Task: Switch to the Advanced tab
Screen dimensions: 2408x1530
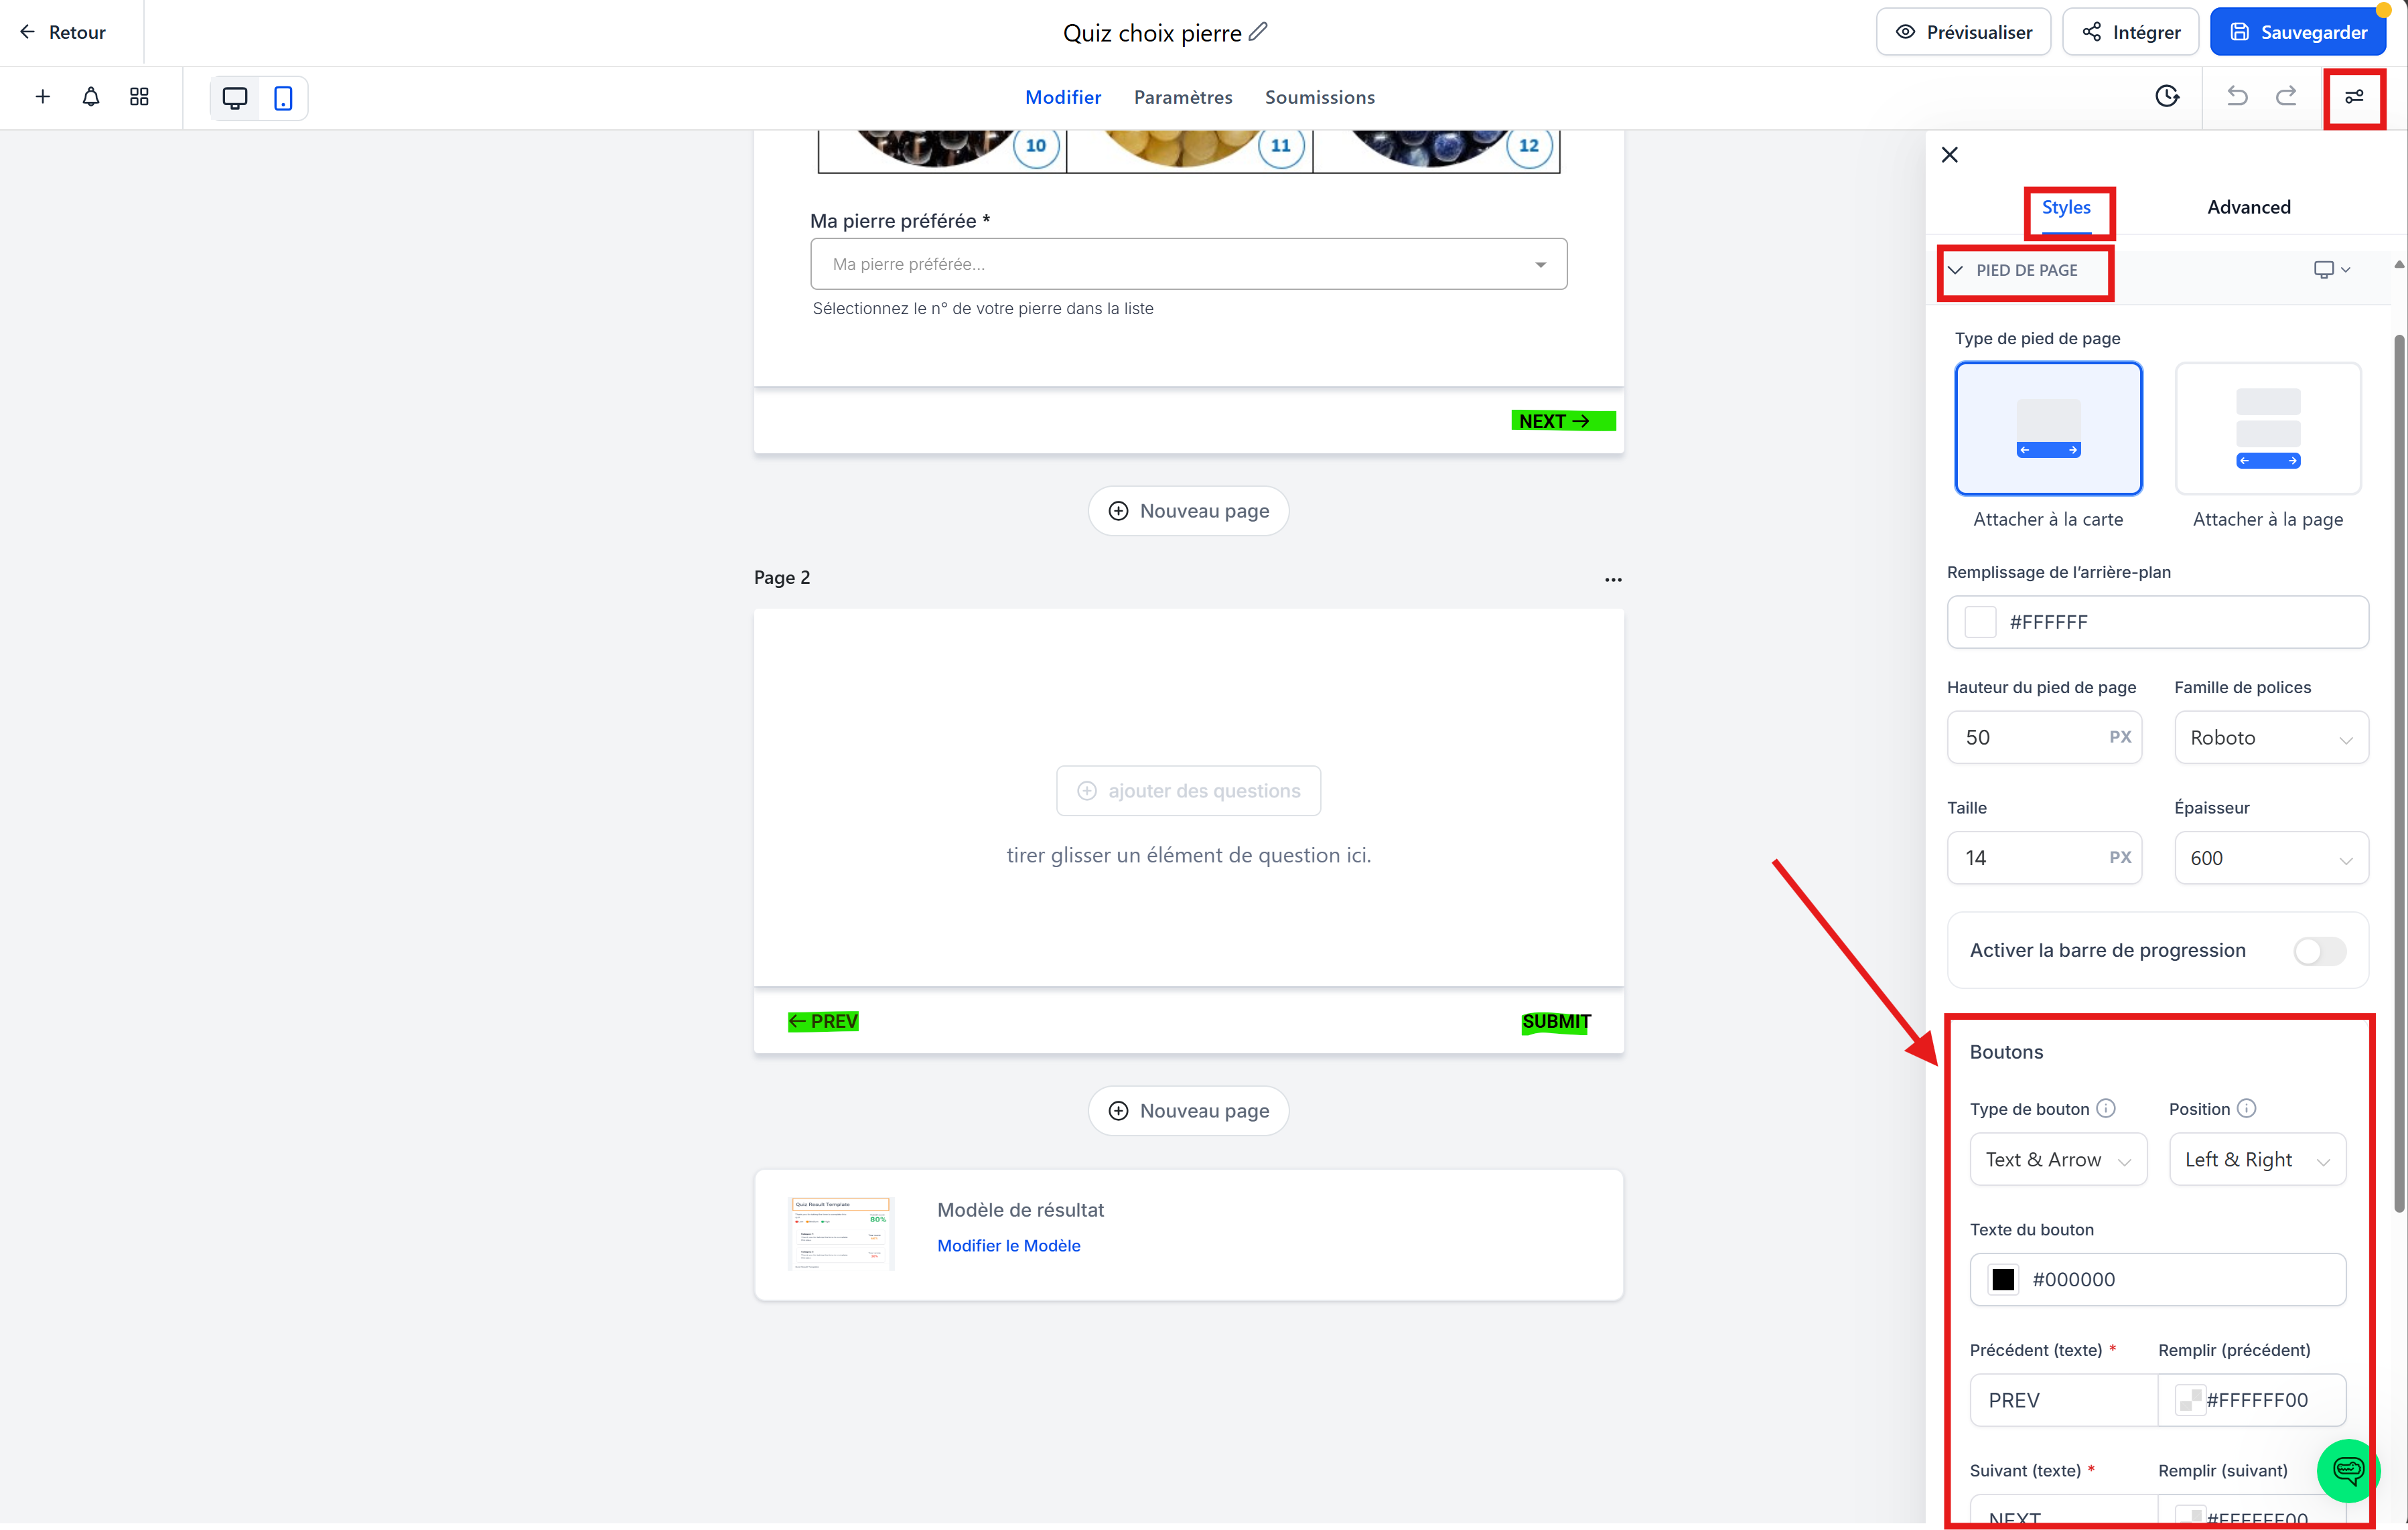Action: (x=2248, y=207)
